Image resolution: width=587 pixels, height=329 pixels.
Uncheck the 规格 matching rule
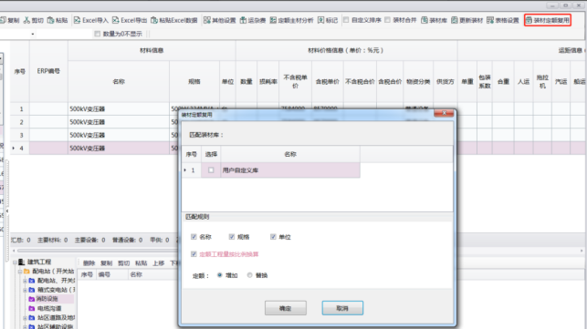tap(232, 237)
